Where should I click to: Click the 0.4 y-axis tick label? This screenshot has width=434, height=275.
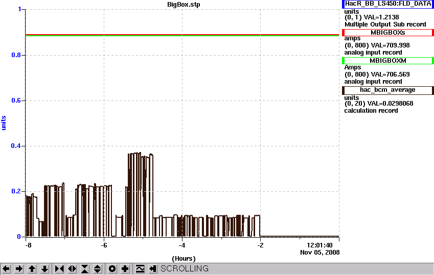(x=16, y=145)
